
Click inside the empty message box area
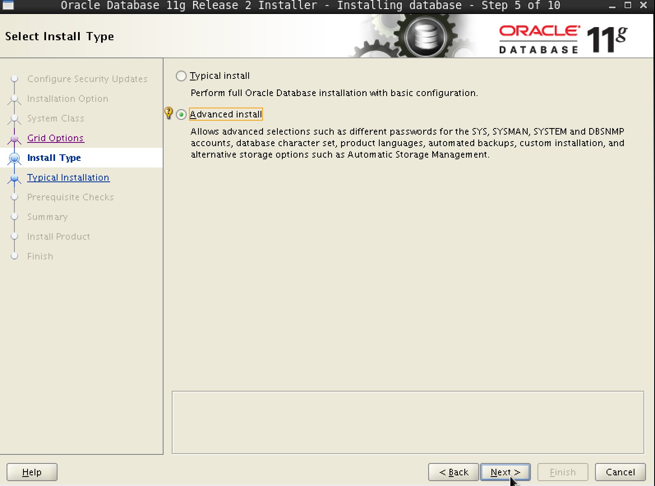pyautogui.click(x=408, y=422)
